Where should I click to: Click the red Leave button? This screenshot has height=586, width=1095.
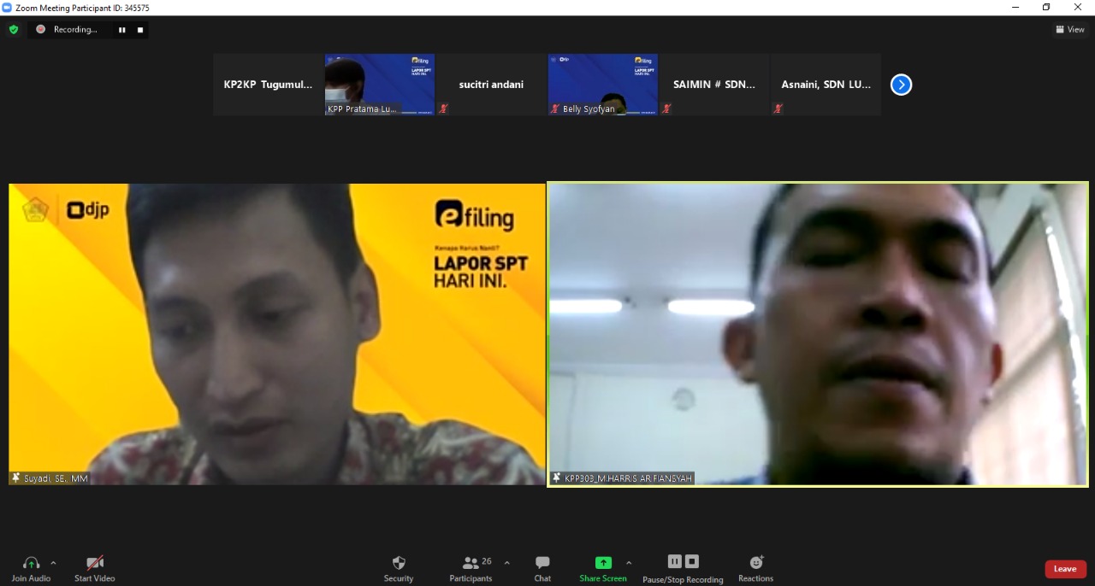pyautogui.click(x=1065, y=569)
